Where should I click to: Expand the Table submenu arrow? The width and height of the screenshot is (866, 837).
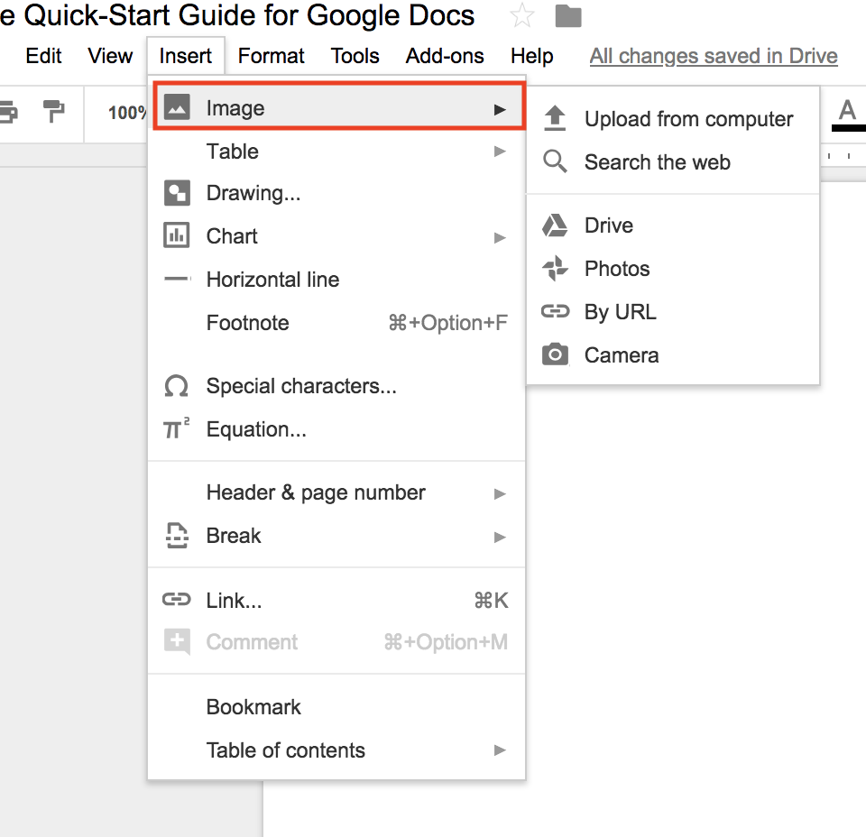click(500, 152)
